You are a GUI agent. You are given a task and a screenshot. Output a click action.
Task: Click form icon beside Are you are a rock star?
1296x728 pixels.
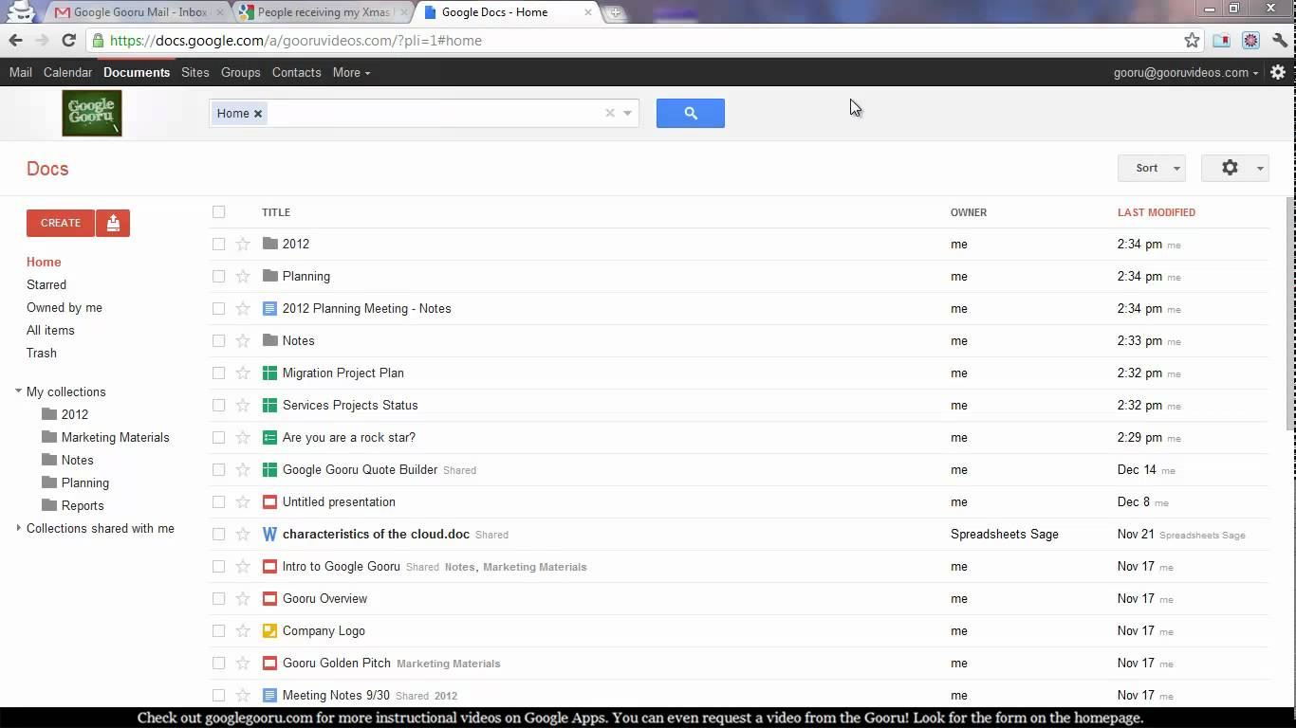pos(269,437)
